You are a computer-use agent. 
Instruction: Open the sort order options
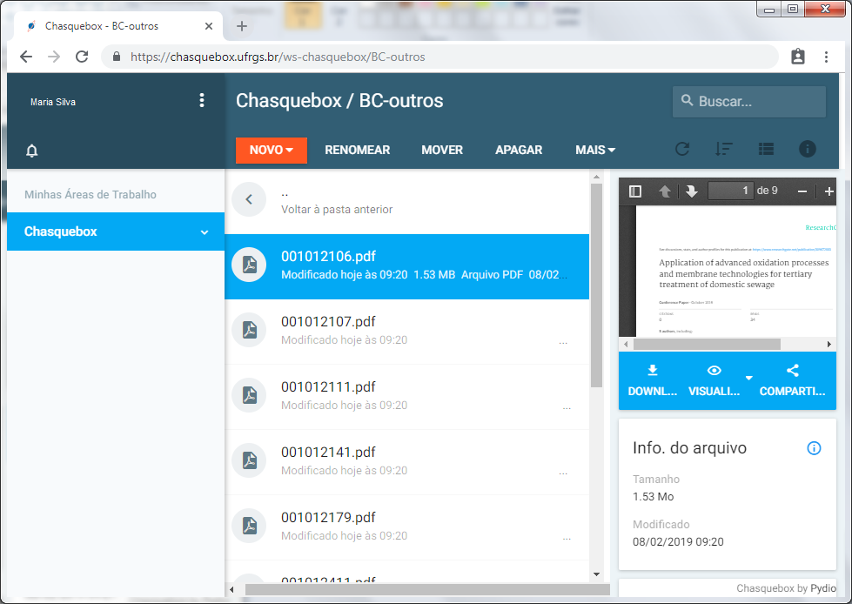pyautogui.click(x=724, y=149)
